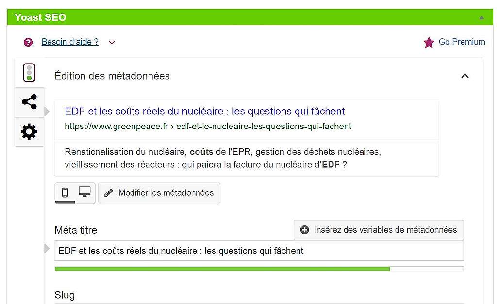Click the snippet preview title link
The width and height of the screenshot is (497, 304).
pyautogui.click(x=205, y=111)
